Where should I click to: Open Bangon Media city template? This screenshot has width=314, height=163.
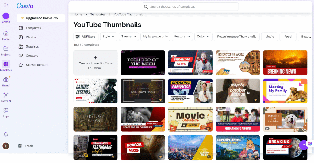(190, 148)
